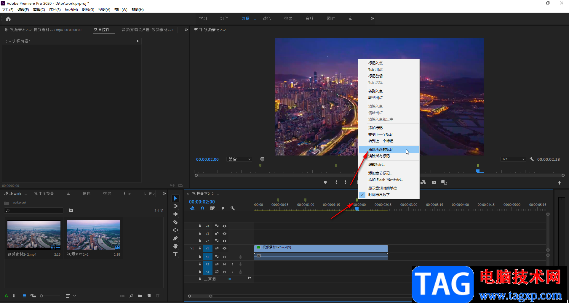Open the zoom level 适合 dropdown

coord(239,159)
